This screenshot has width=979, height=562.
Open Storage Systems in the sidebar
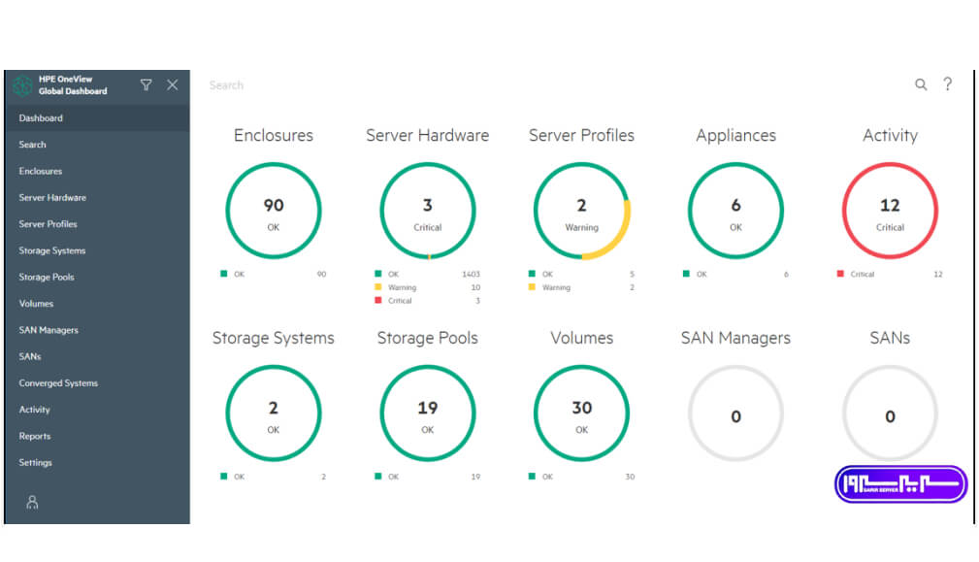(x=52, y=250)
